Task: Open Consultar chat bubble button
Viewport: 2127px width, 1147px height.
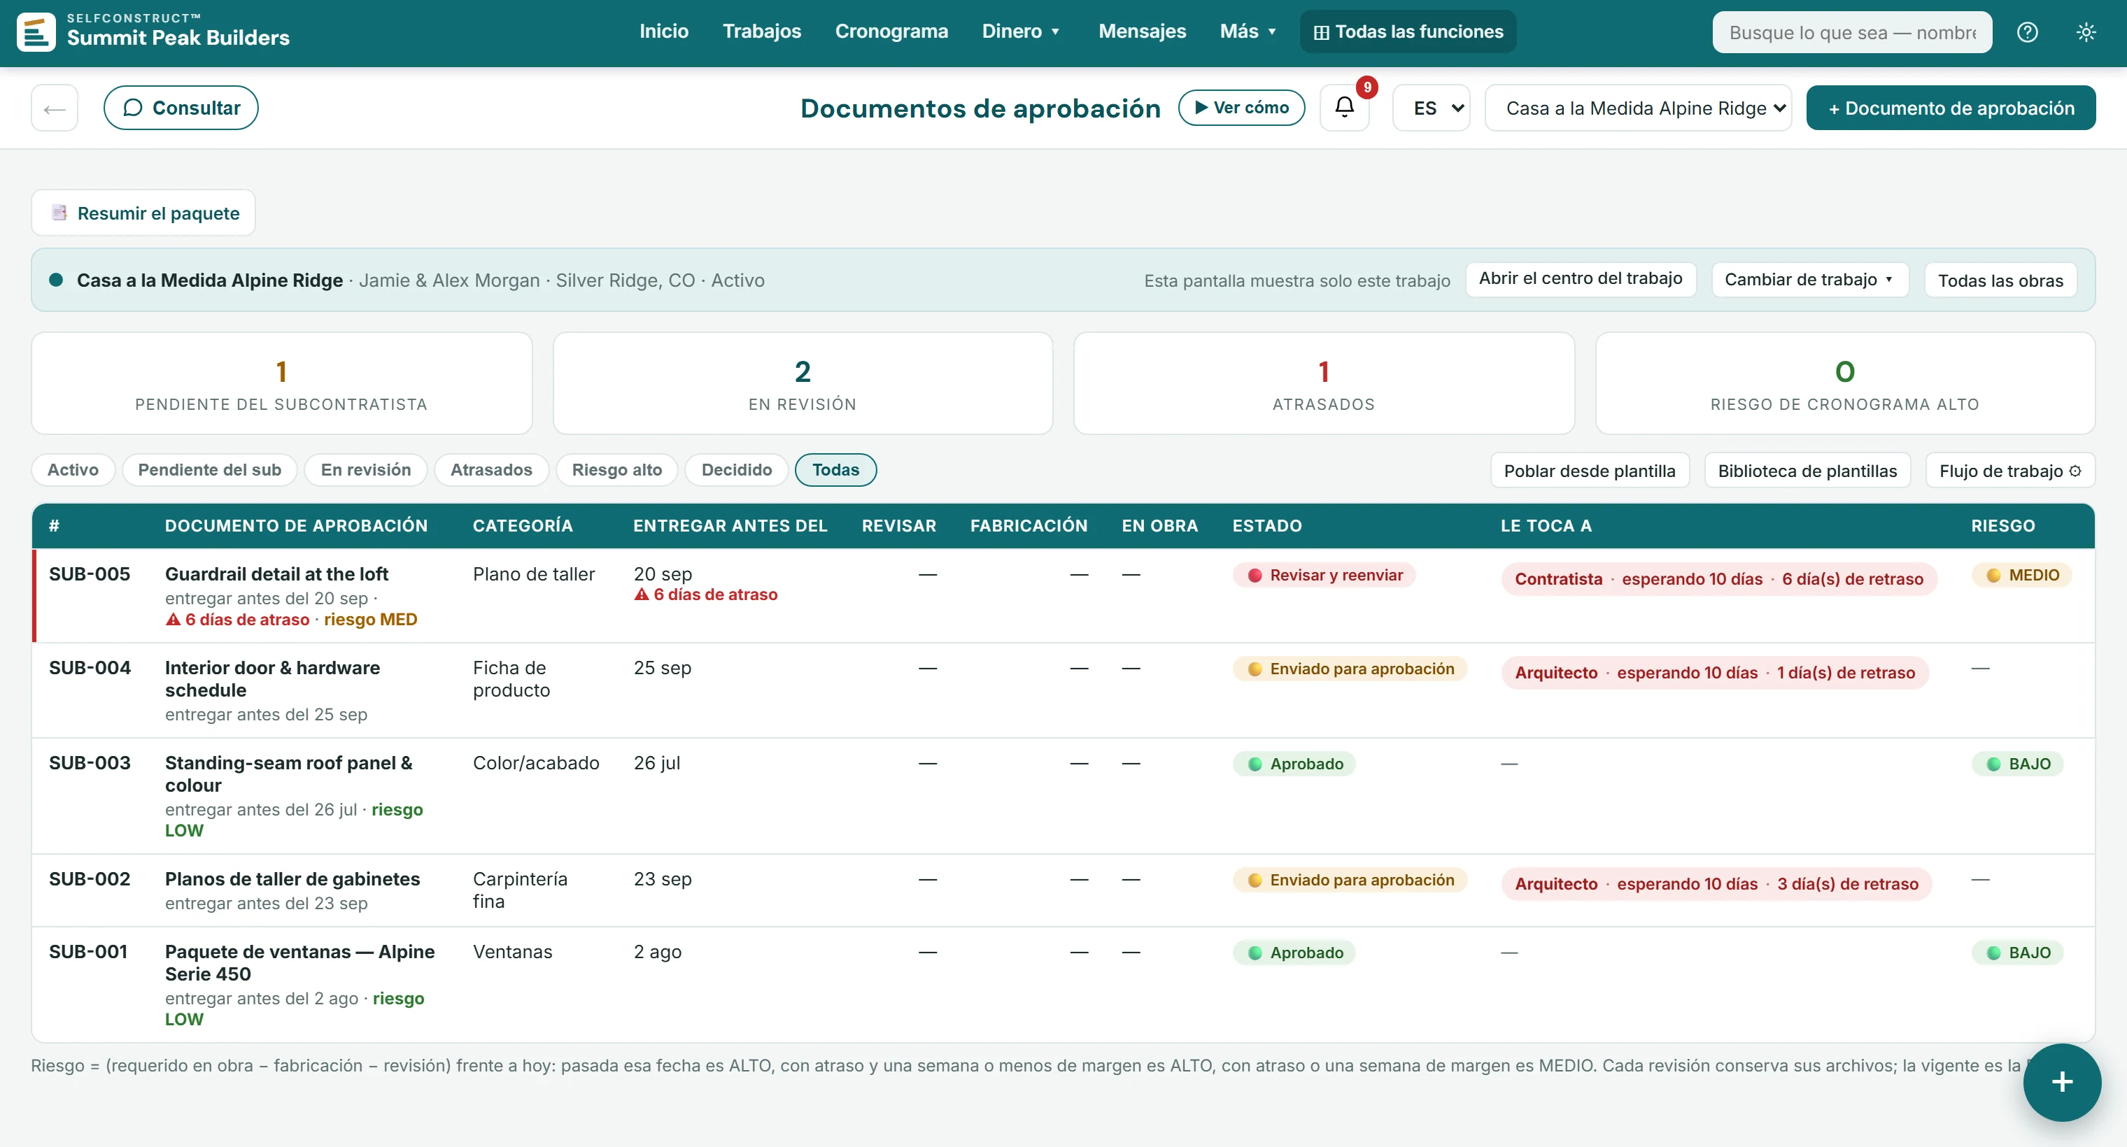Action: [x=181, y=107]
